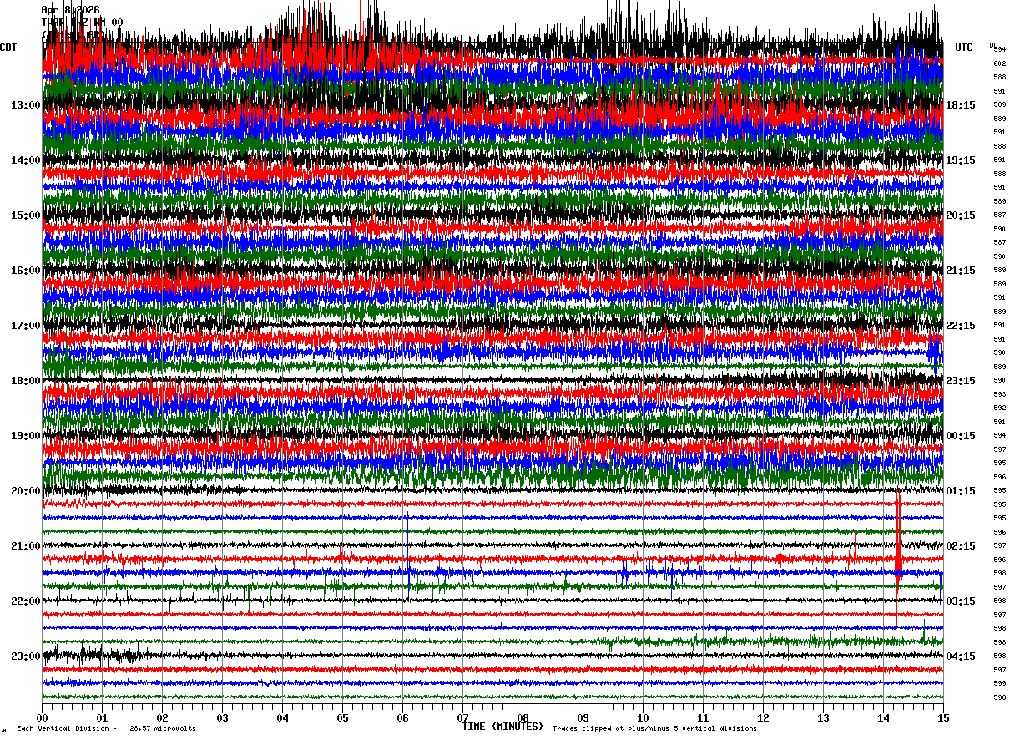
Task: Click the '599' DC offset value
Action: click(x=999, y=683)
